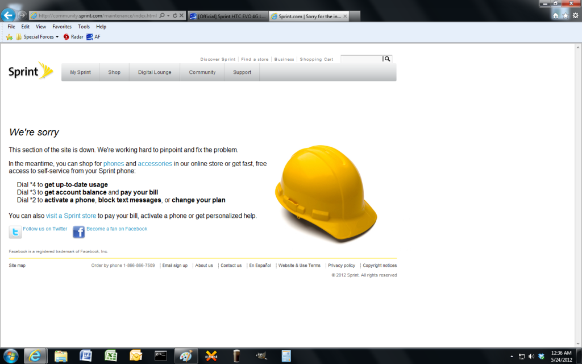Viewport: 582px width, 364px height.
Task: Open the Help menu
Action: (x=101, y=27)
